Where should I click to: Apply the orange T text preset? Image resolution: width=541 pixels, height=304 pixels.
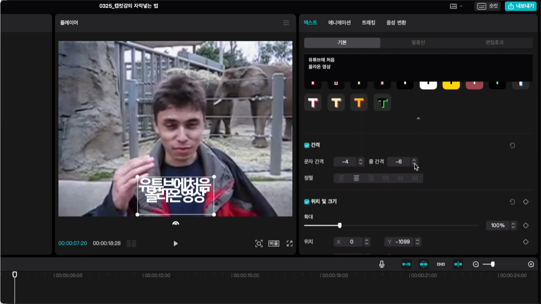(x=359, y=103)
